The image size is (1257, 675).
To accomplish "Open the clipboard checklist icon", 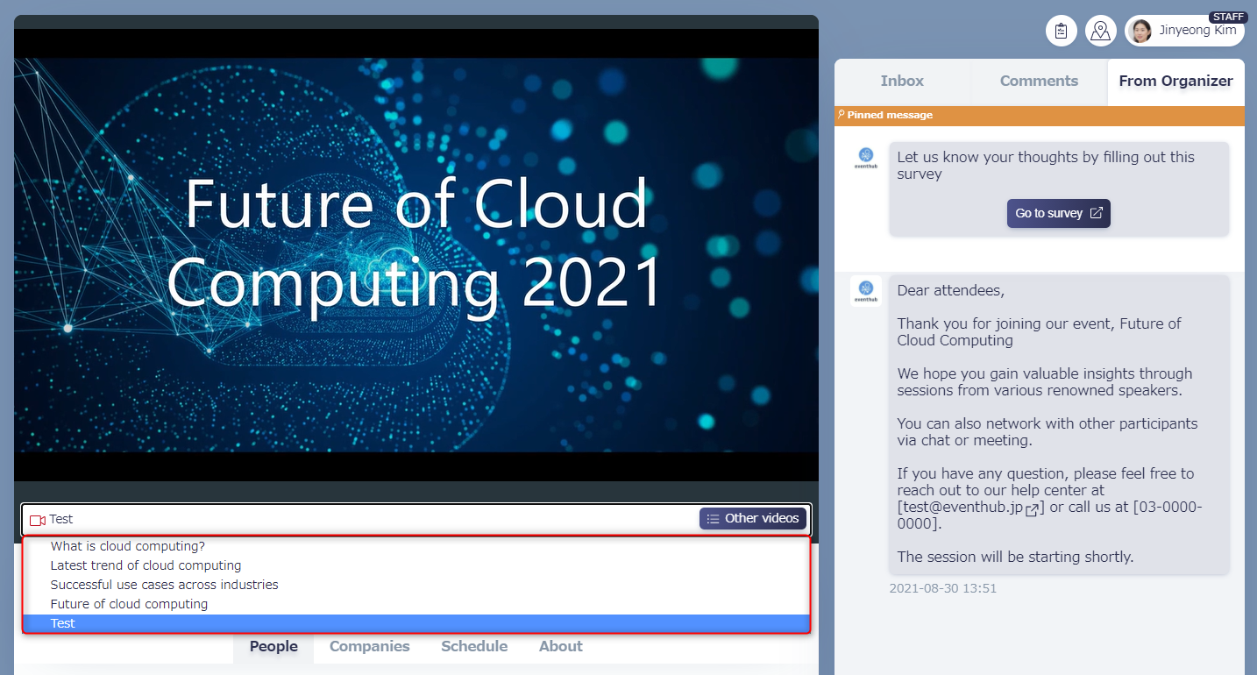I will (1062, 32).
